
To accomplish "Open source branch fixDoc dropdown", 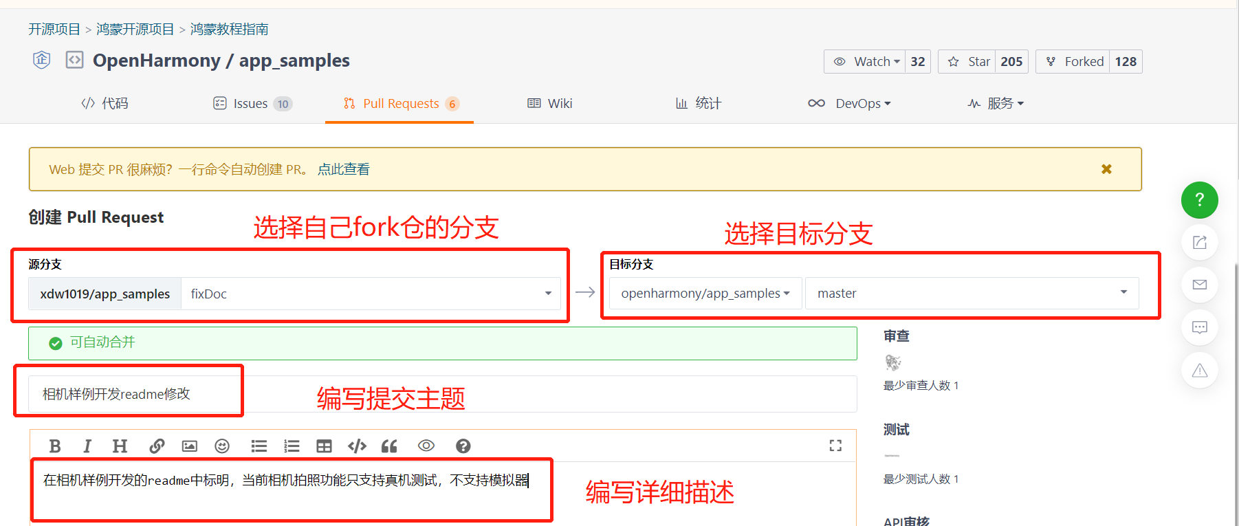I will [x=371, y=294].
